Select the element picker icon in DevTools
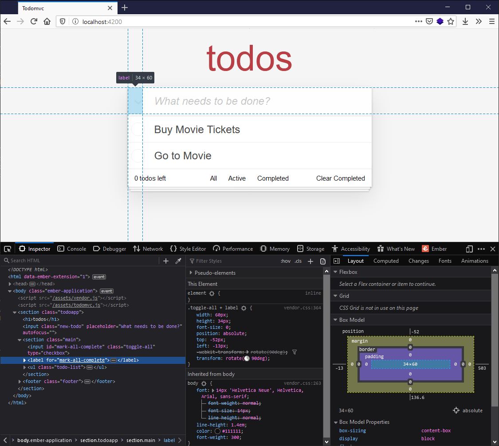This screenshot has height=446, width=499. [7, 249]
